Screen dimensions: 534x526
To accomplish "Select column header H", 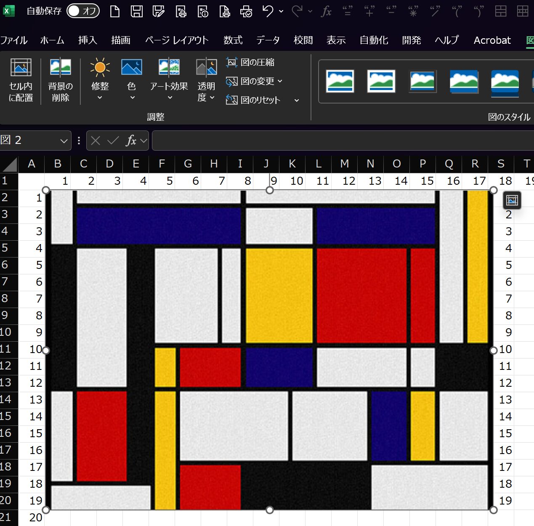I will [x=214, y=164].
